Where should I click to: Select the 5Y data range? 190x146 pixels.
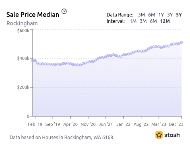coord(179,14)
